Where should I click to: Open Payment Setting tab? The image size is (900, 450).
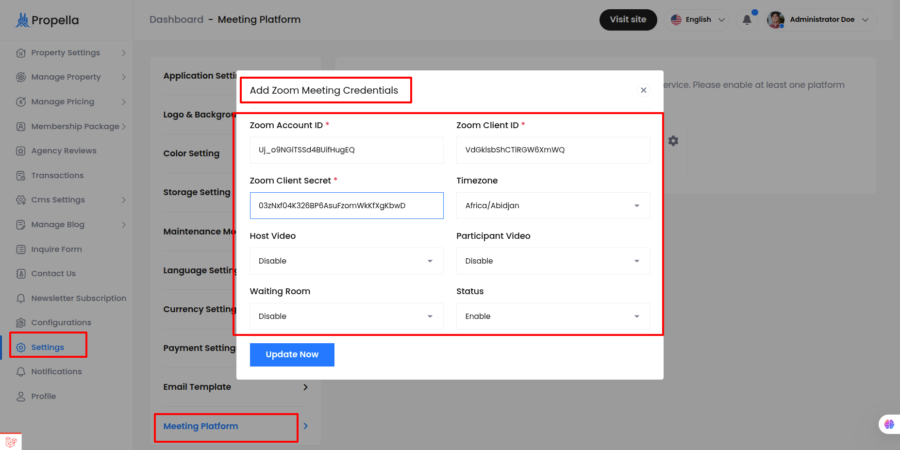coord(200,348)
